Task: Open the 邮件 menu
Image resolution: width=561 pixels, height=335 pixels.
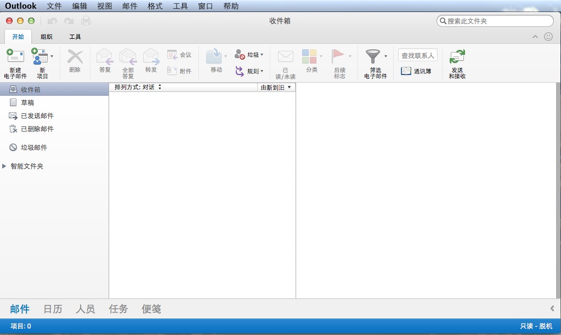Action: tap(129, 6)
